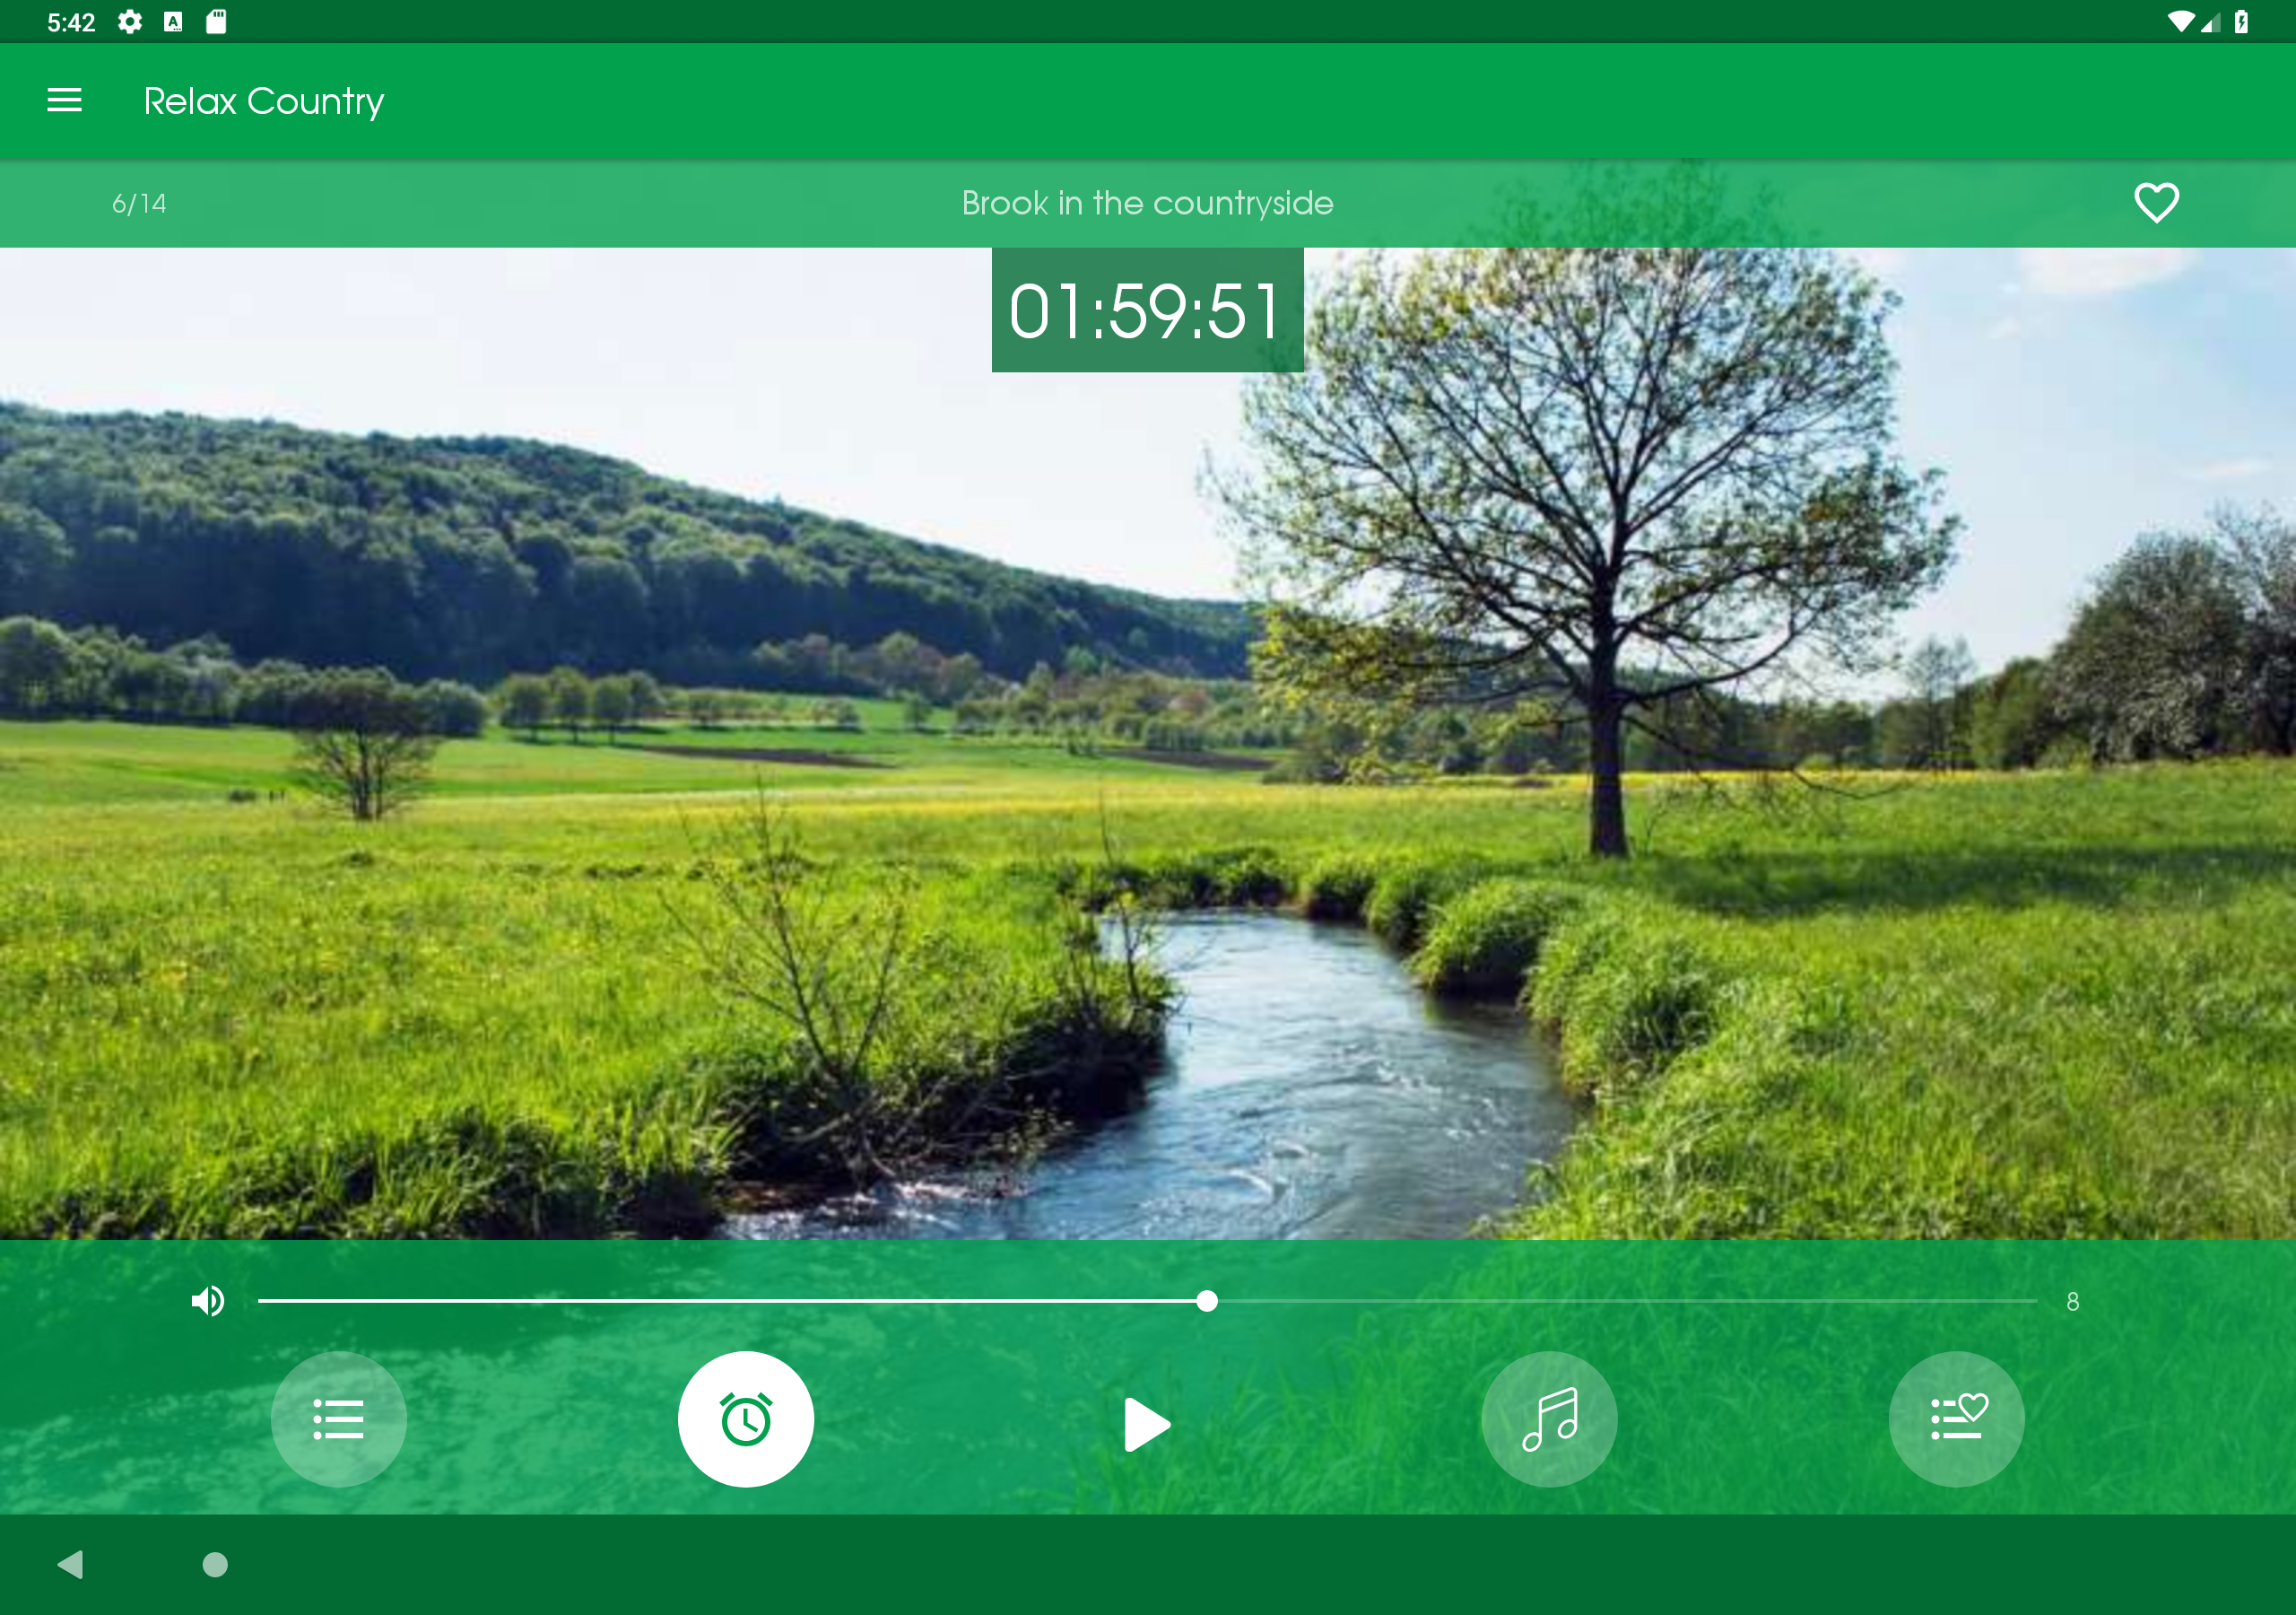This screenshot has height=1615, width=2296.
Task: Click the cellular signal strength icon
Action: pyautogui.click(x=2210, y=21)
